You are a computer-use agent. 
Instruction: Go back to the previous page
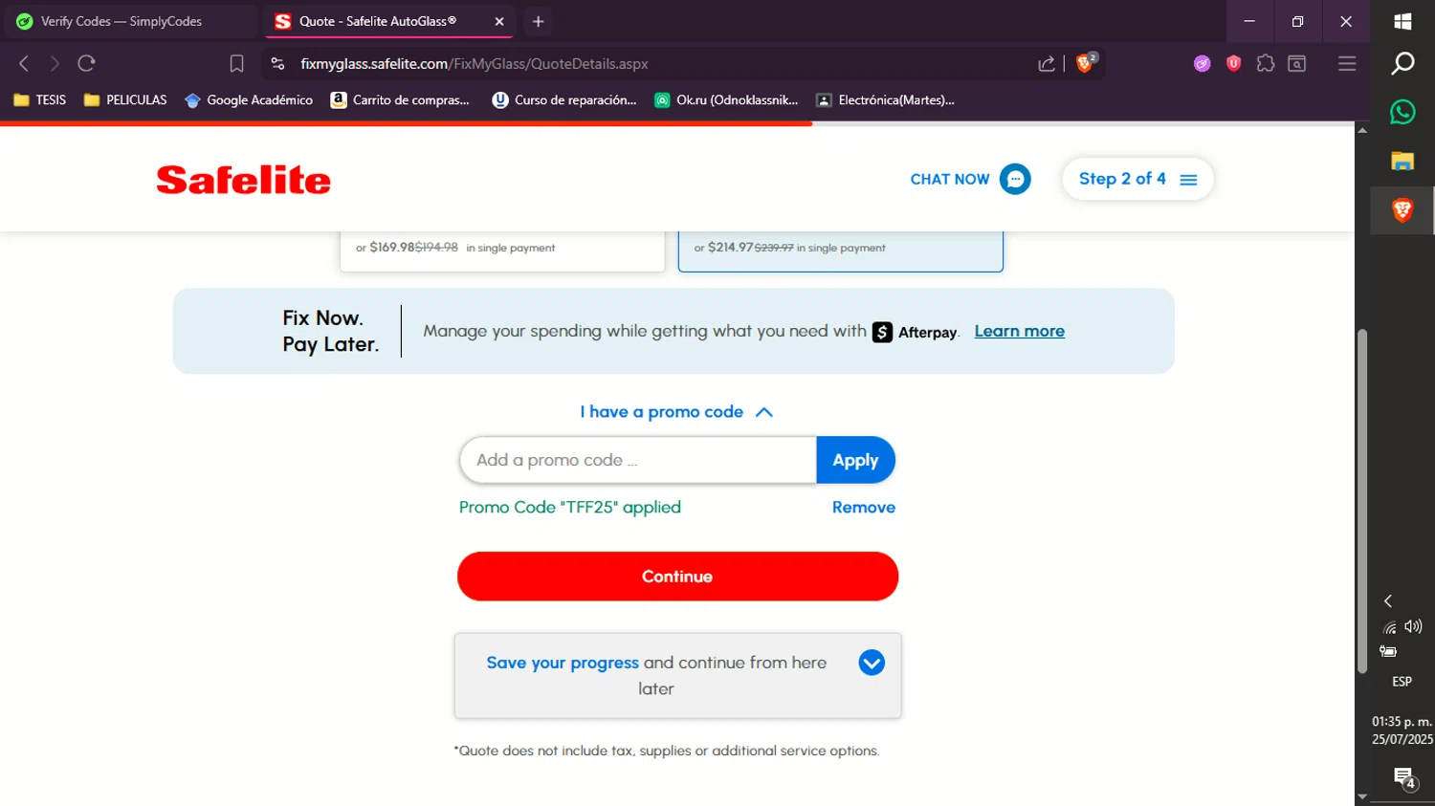coord(24,63)
